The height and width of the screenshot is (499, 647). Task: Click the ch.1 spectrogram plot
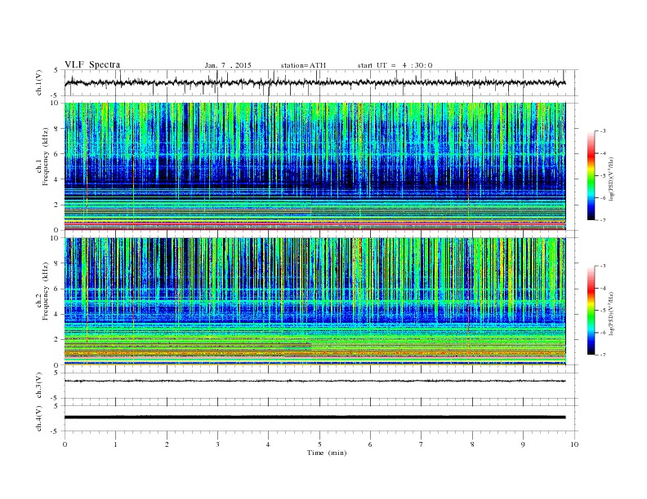point(315,166)
